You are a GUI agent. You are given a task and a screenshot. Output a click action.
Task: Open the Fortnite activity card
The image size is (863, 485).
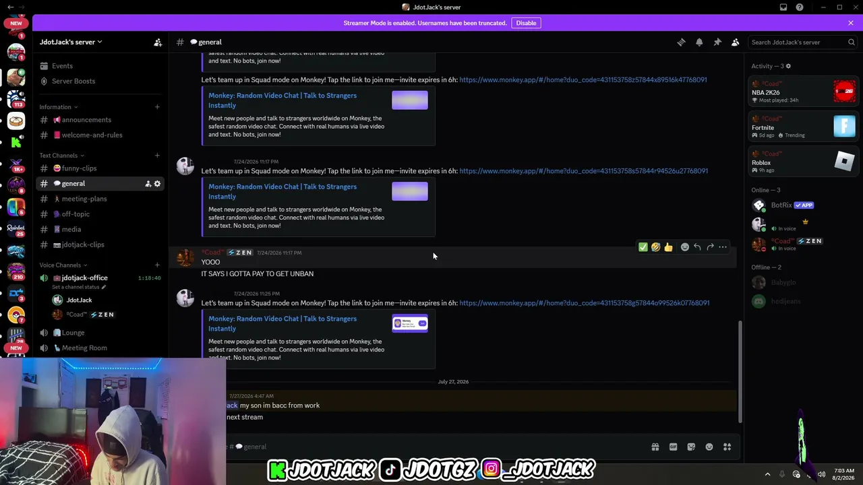803,127
